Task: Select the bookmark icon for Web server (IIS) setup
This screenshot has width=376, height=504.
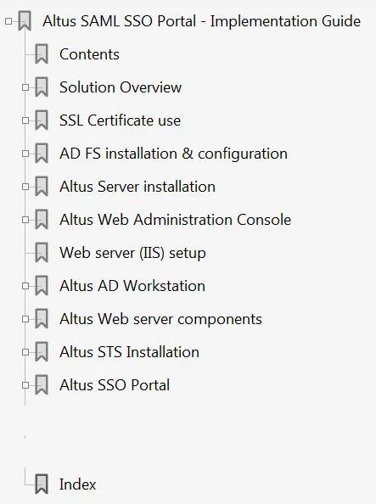Action: point(42,253)
